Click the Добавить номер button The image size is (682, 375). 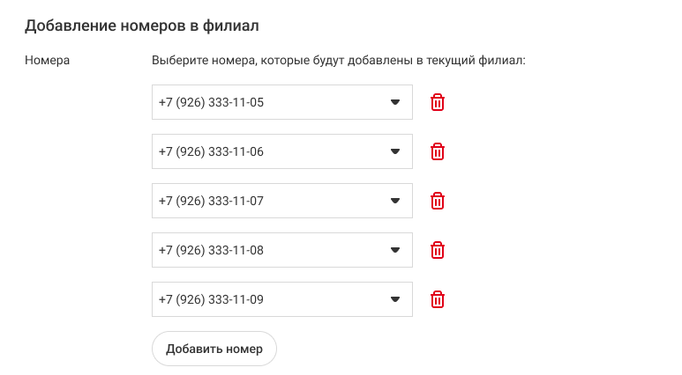pyautogui.click(x=214, y=349)
